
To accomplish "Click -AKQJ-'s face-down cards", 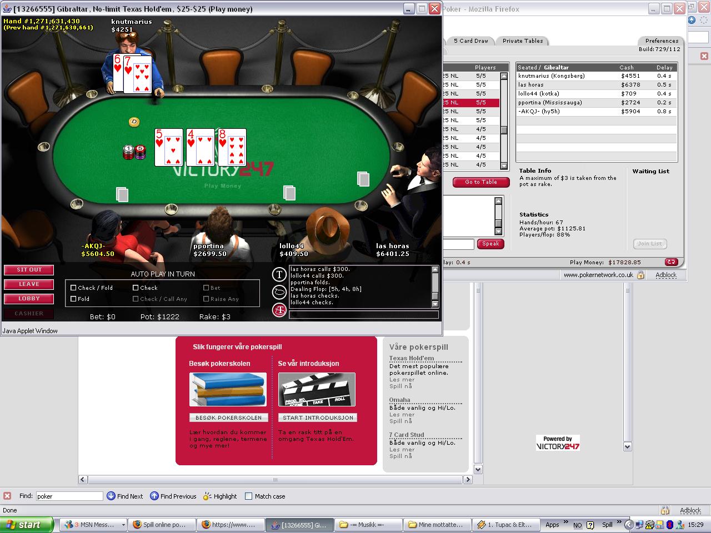I will [x=122, y=194].
